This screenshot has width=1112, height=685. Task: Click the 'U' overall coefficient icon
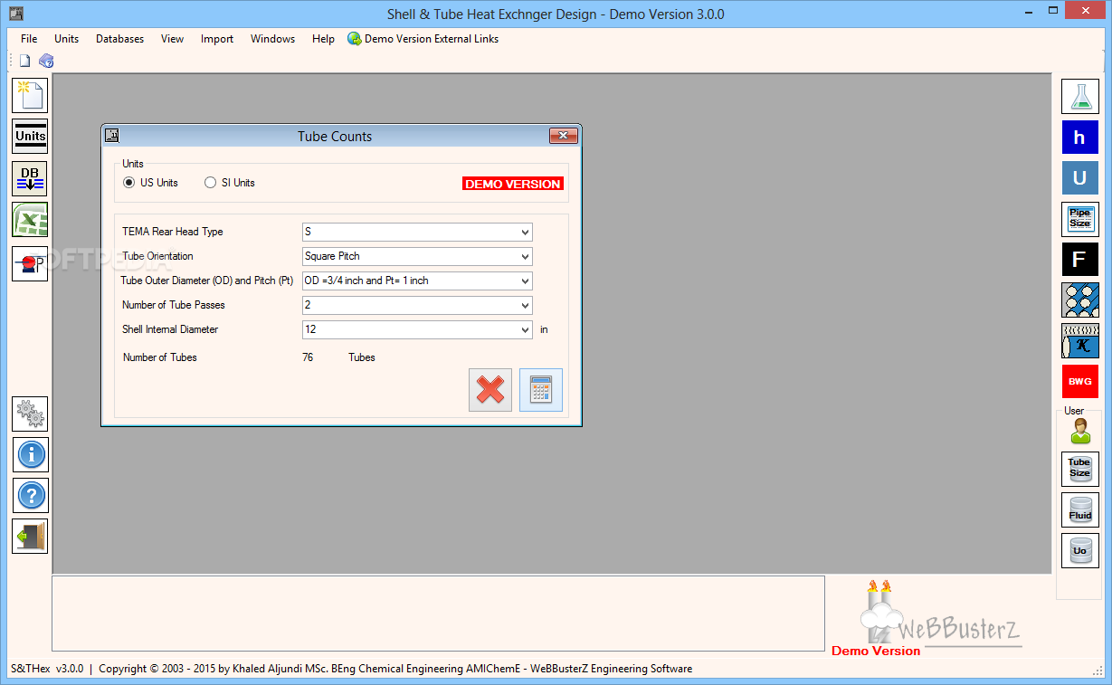point(1080,178)
